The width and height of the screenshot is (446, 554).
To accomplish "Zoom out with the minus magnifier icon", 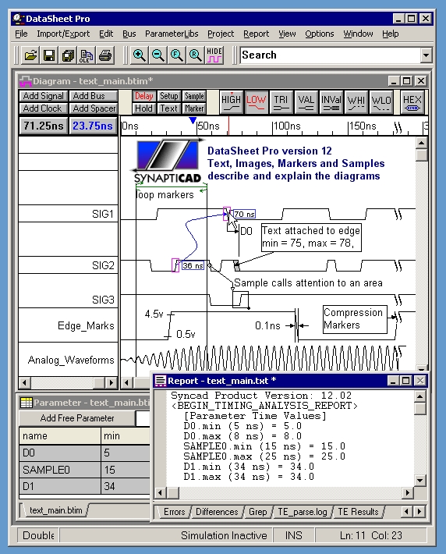I will 158,55.
